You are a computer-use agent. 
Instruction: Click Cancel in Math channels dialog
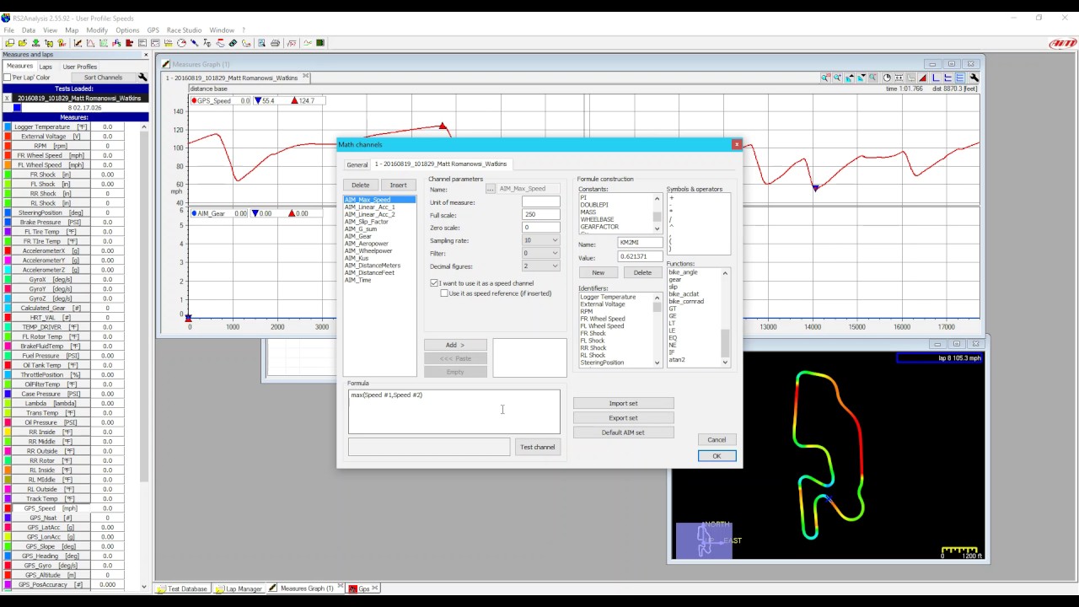coord(717,439)
